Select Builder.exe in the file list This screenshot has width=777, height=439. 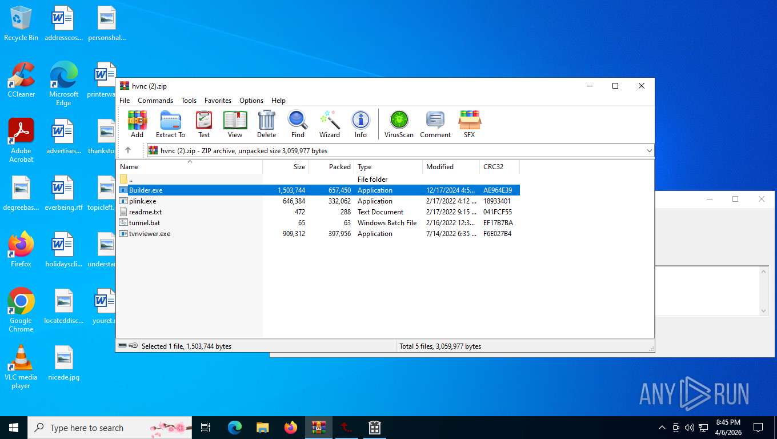pyautogui.click(x=318, y=190)
